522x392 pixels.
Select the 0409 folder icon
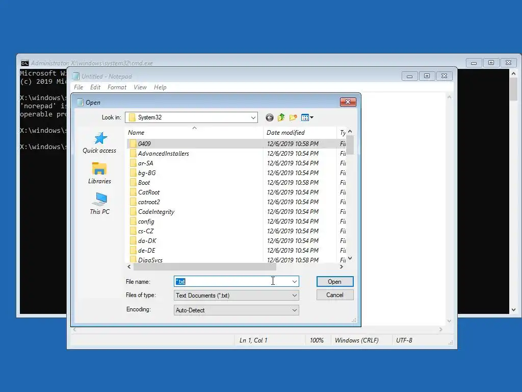tap(133, 143)
